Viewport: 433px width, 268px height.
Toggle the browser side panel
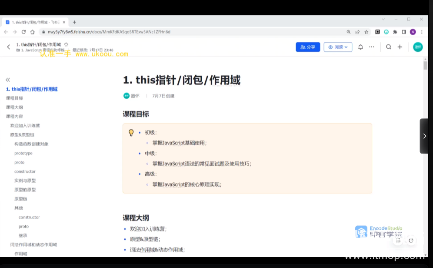[x=404, y=32]
